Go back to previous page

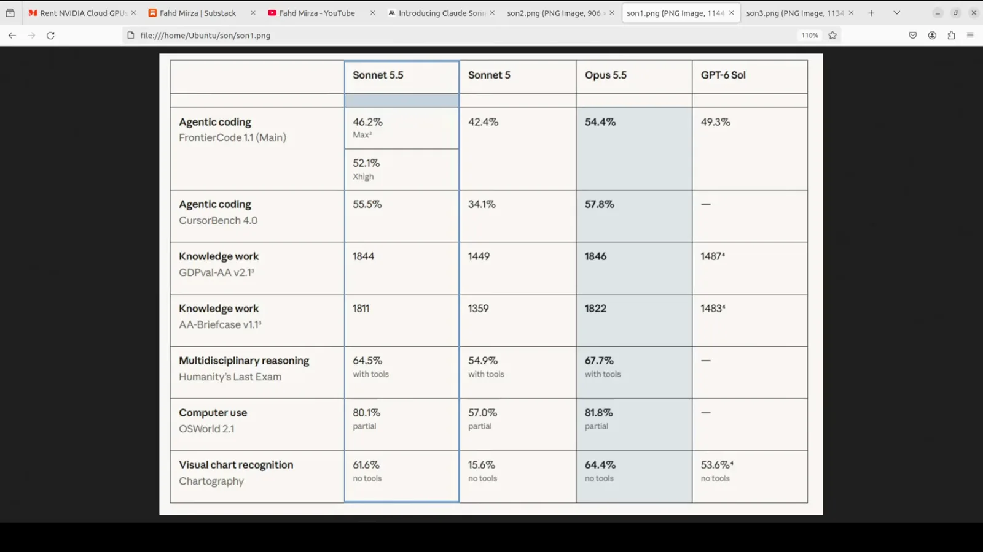tap(12, 36)
